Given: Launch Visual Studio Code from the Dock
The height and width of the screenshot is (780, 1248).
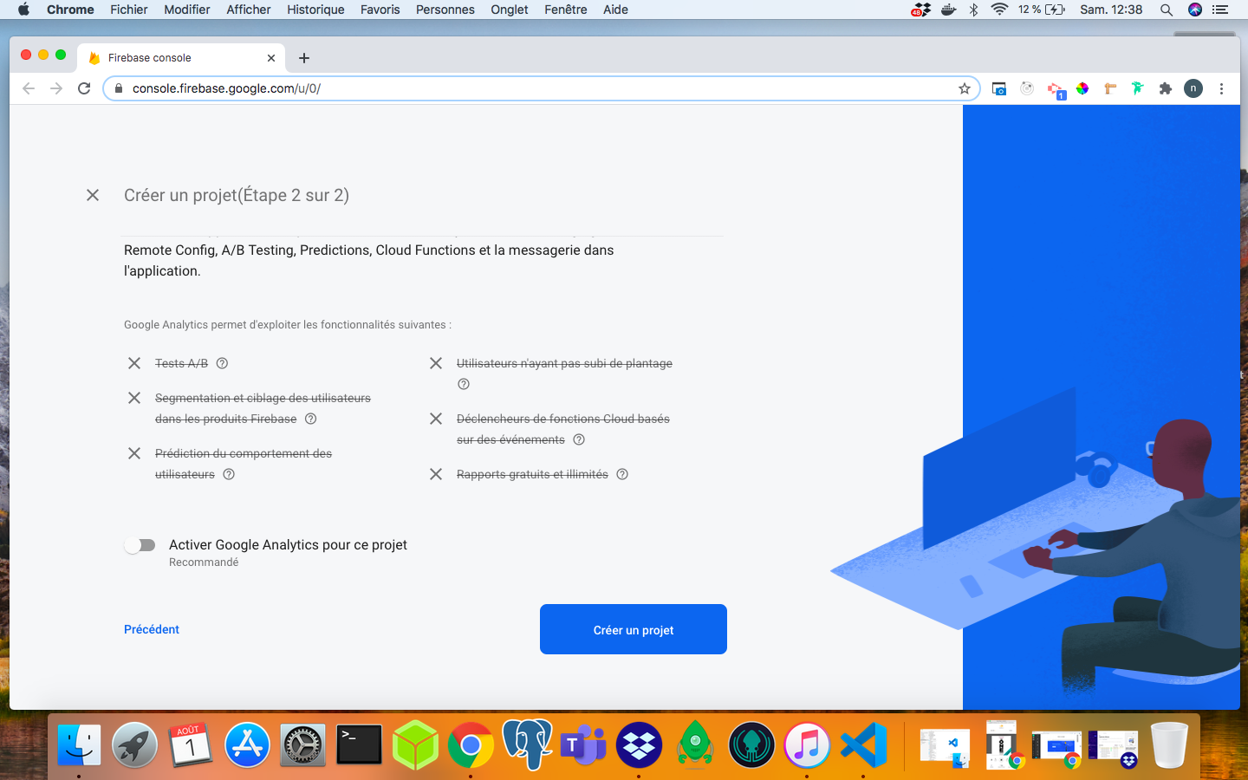Looking at the screenshot, I should pos(863,744).
